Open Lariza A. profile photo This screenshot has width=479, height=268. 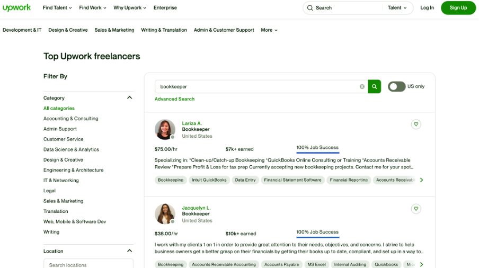[165, 129]
